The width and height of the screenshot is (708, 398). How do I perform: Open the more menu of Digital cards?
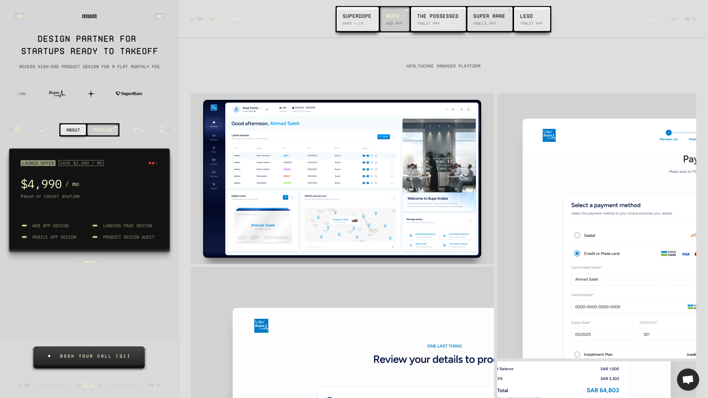point(292,197)
